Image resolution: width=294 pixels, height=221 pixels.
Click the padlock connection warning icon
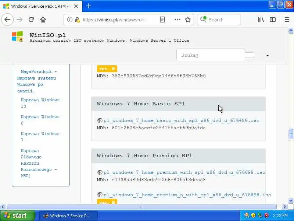(x=77, y=20)
